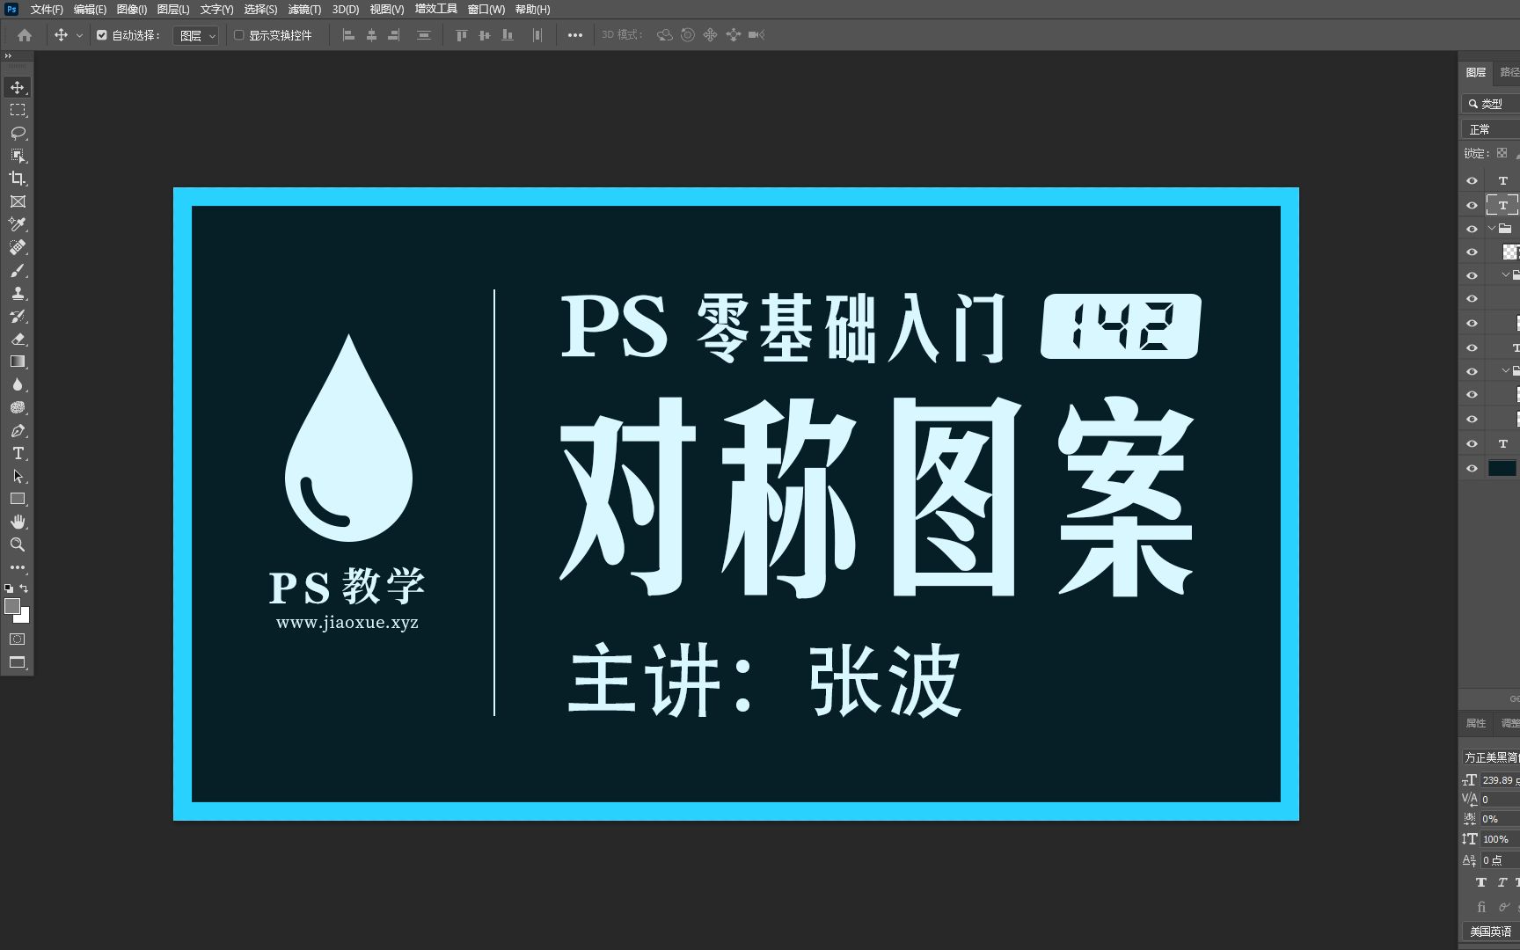Screen dimensions: 1520x950
Task: Select the Horizontal Type tool
Action: coord(18,453)
